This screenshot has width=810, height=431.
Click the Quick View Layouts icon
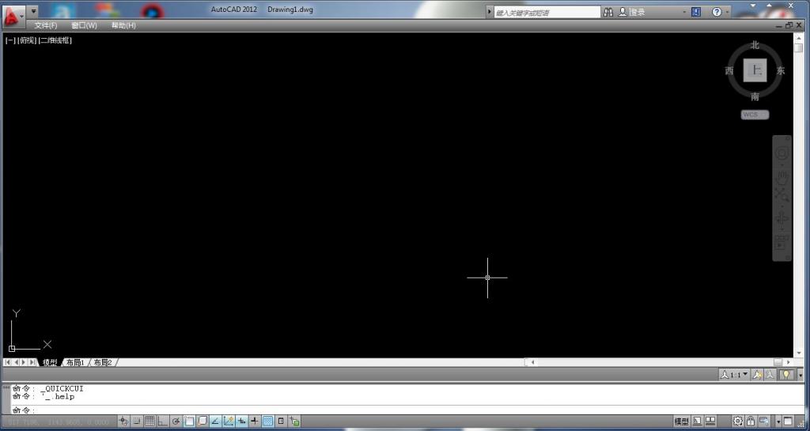697,422
